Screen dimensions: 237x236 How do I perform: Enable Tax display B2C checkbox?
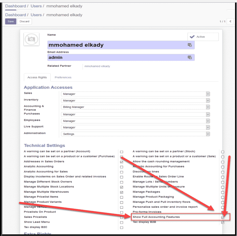pyautogui.click(x=122, y=228)
